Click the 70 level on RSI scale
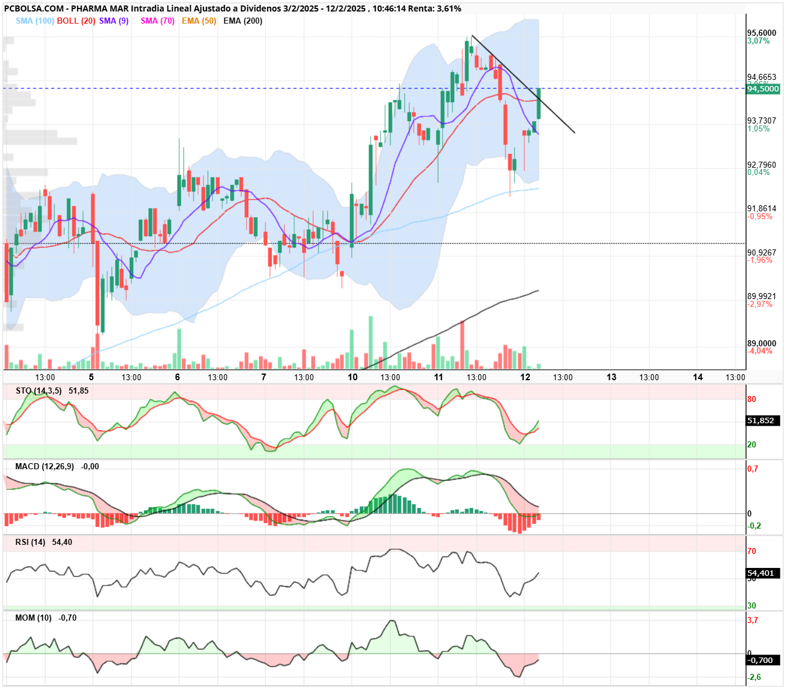 [751, 551]
